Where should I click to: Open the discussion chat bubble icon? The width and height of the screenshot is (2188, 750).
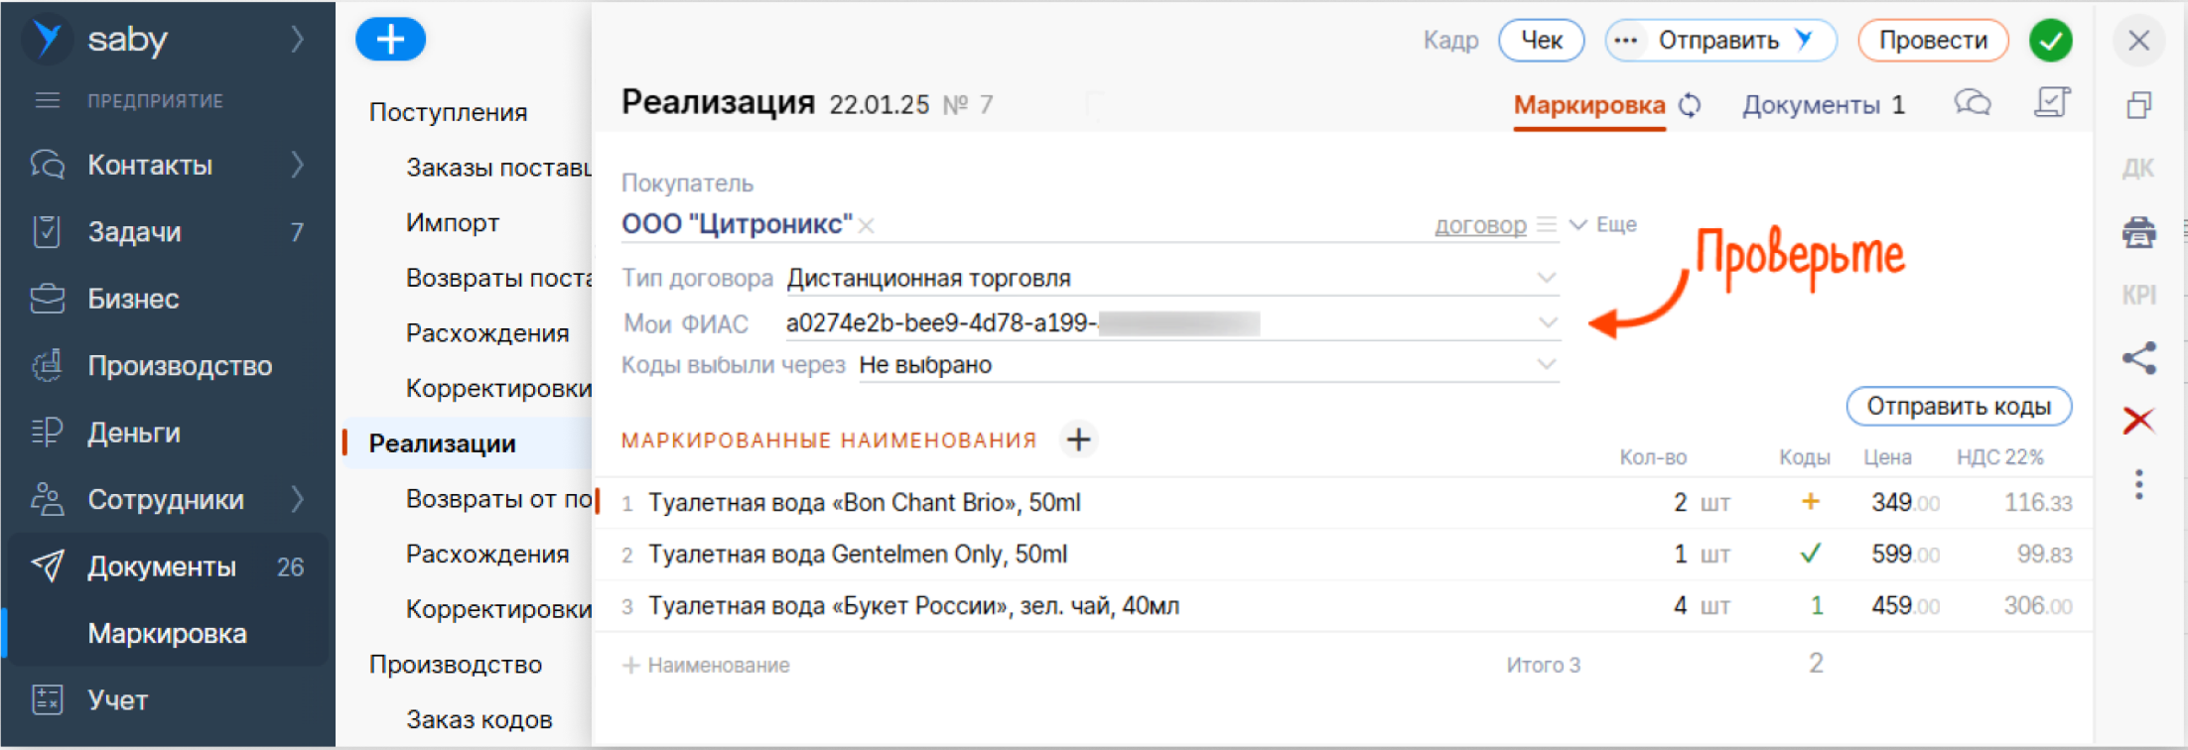pyautogui.click(x=1972, y=103)
